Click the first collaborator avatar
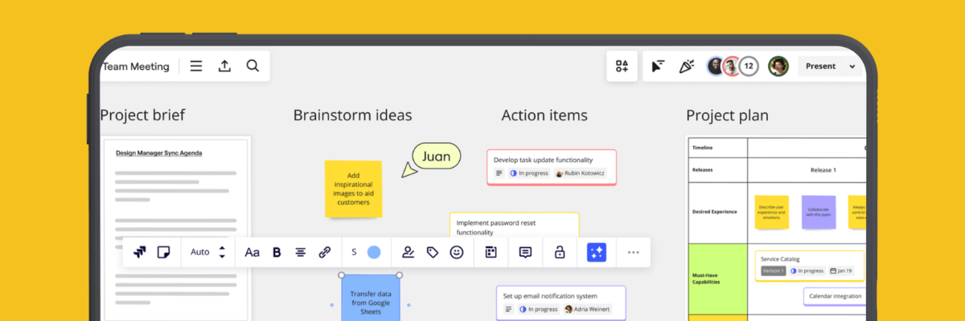 click(715, 67)
